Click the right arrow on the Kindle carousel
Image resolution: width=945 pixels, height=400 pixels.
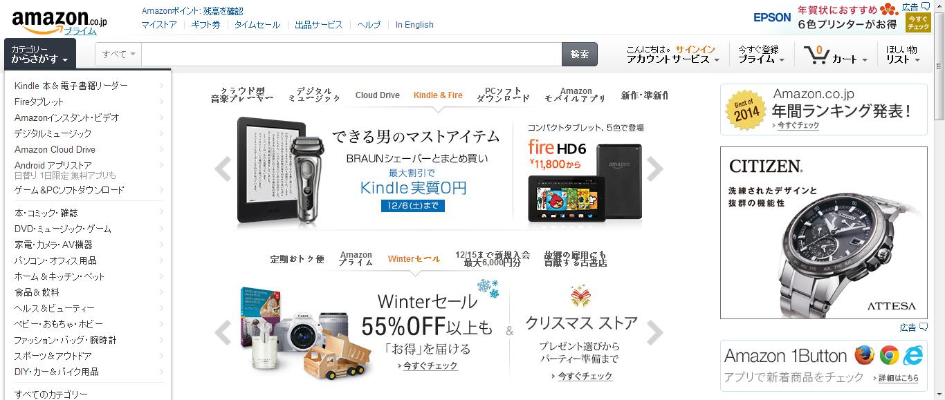654,169
